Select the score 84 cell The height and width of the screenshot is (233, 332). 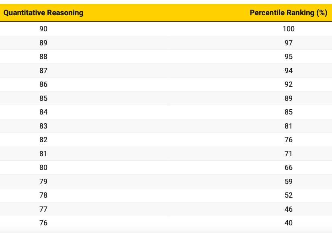coord(43,112)
